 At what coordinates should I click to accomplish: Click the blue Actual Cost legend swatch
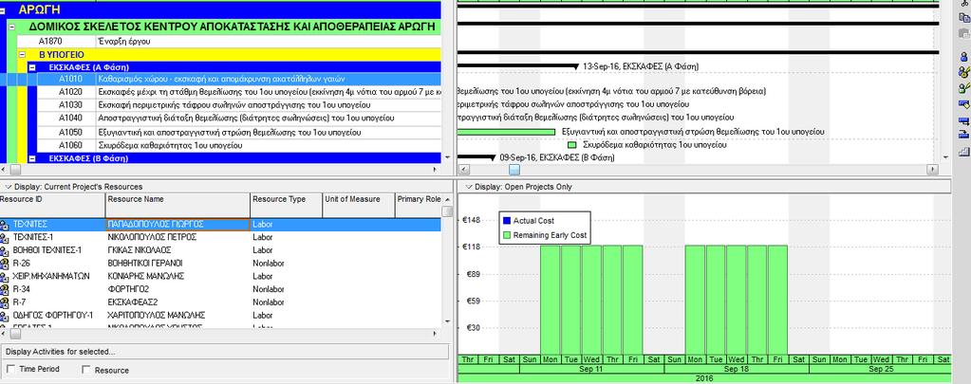click(507, 220)
